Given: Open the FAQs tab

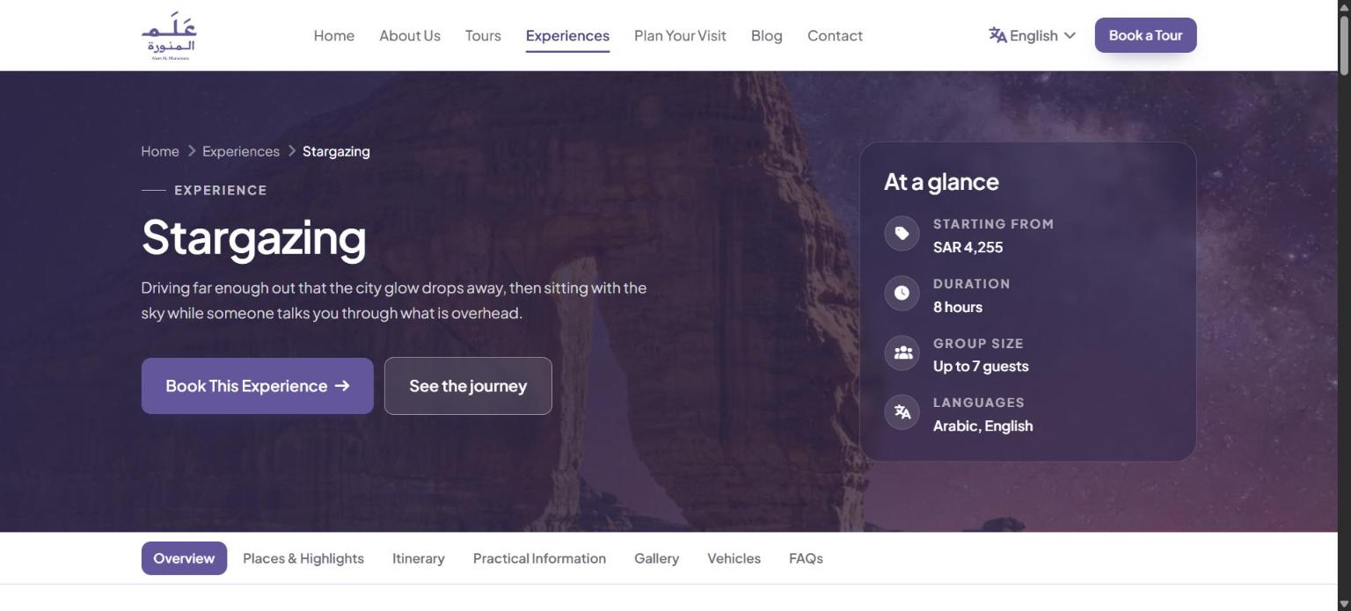Looking at the screenshot, I should [806, 558].
